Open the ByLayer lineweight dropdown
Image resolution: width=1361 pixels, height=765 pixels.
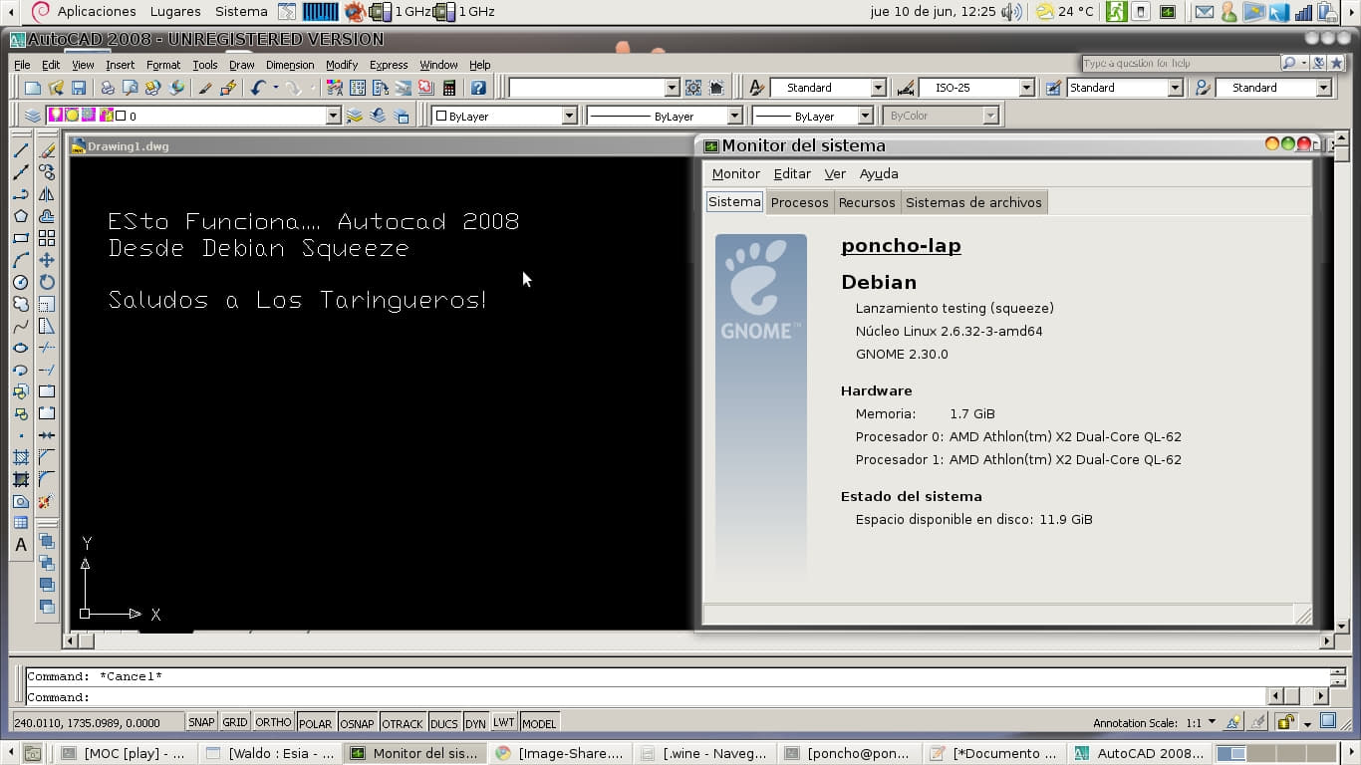[x=865, y=116]
